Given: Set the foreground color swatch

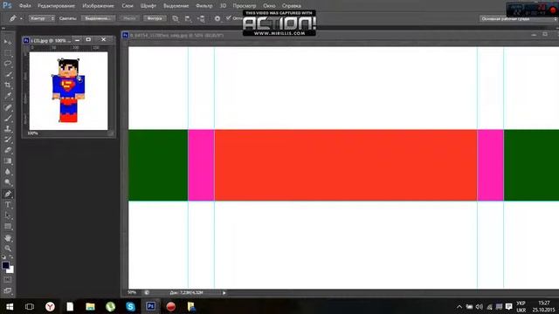Looking at the screenshot, I should [x=5, y=265].
